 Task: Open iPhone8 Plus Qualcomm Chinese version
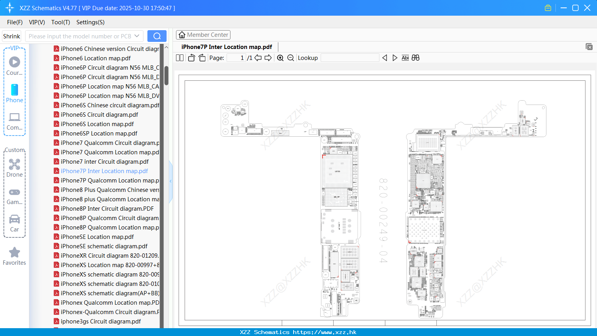pyautogui.click(x=106, y=190)
